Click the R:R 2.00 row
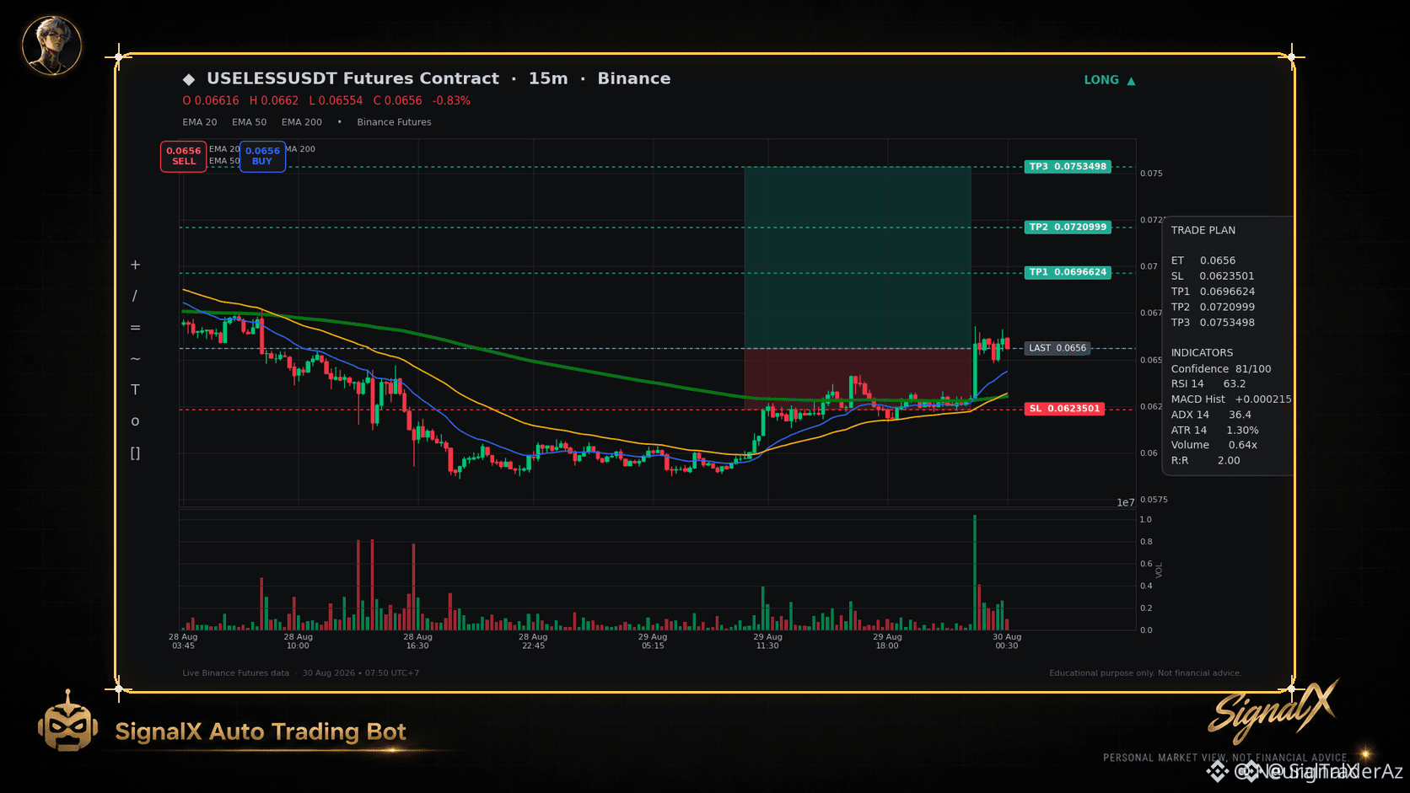 point(1205,461)
